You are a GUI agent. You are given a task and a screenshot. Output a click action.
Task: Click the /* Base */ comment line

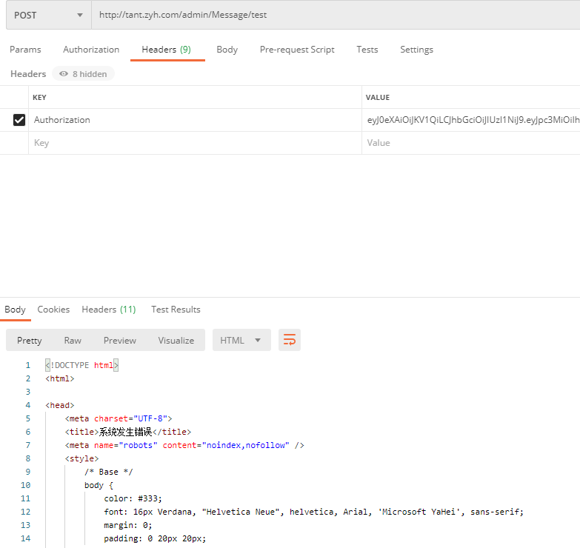108,472
